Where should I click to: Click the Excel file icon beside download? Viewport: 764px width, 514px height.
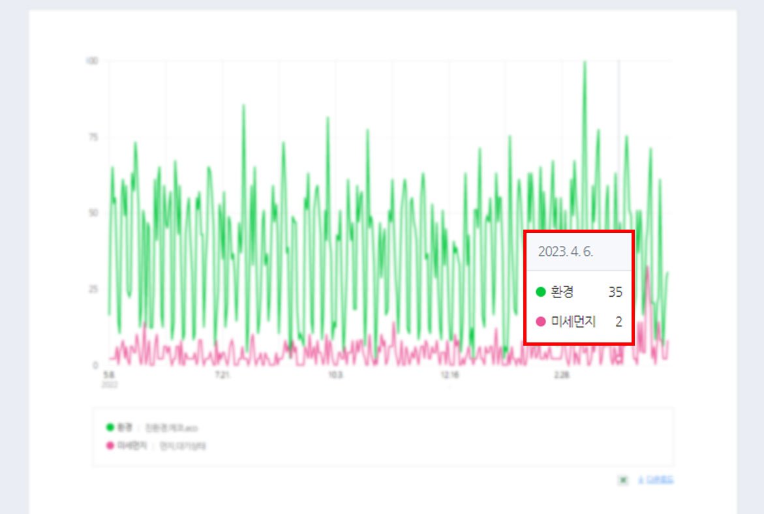coord(623,480)
